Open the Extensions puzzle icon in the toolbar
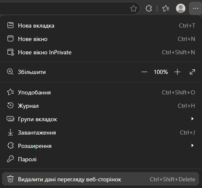 (x=149, y=8)
